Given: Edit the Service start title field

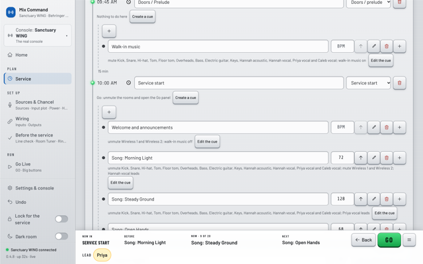Looking at the screenshot, I should pyautogui.click(x=239, y=82).
